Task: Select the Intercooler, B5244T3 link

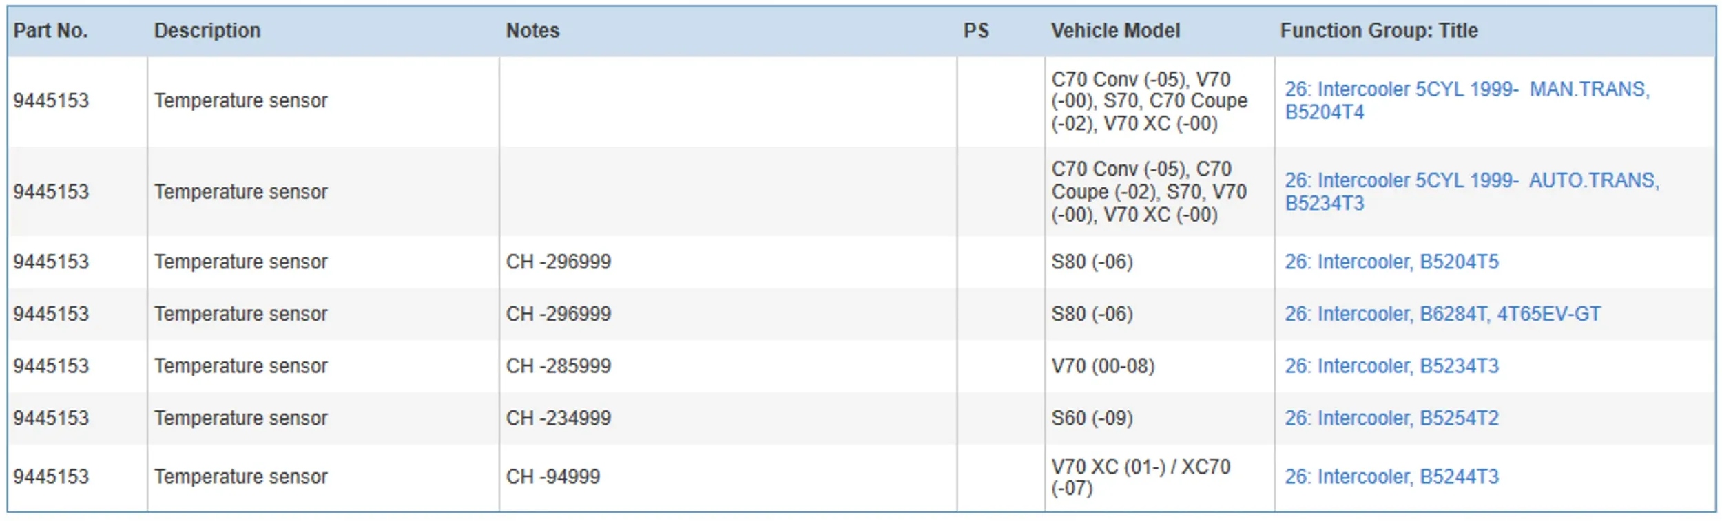Action: [1391, 476]
